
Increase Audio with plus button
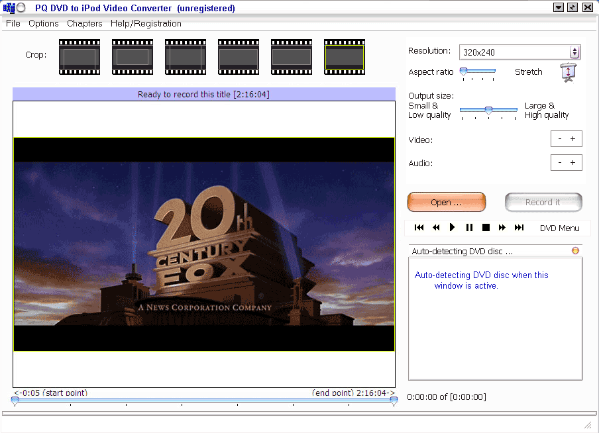click(x=572, y=163)
